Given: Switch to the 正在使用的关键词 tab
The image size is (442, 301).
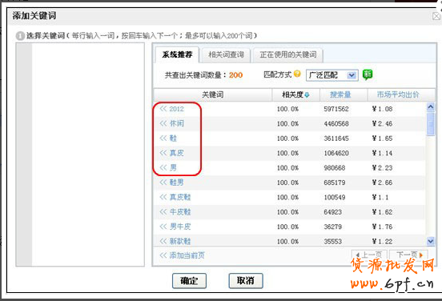Looking at the screenshot, I should [288, 54].
